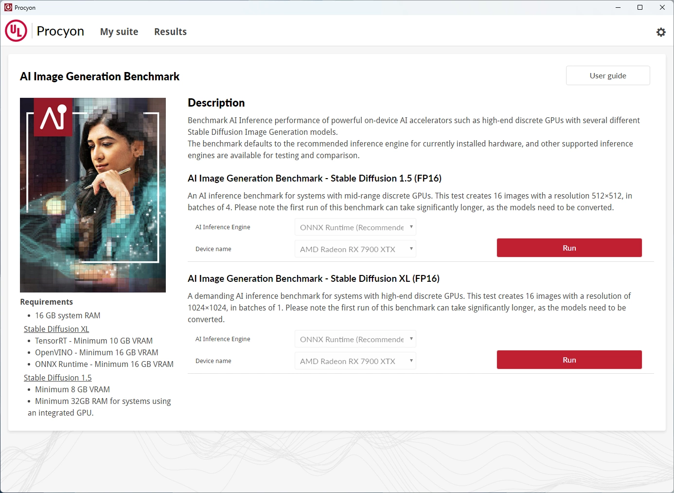The height and width of the screenshot is (493, 674).
Task: Click the Stable Diffusion XL (FP16) section title
Action: [x=314, y=278]
